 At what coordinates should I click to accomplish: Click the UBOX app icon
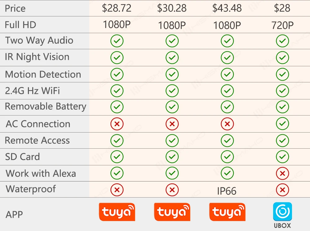point(282,212)
